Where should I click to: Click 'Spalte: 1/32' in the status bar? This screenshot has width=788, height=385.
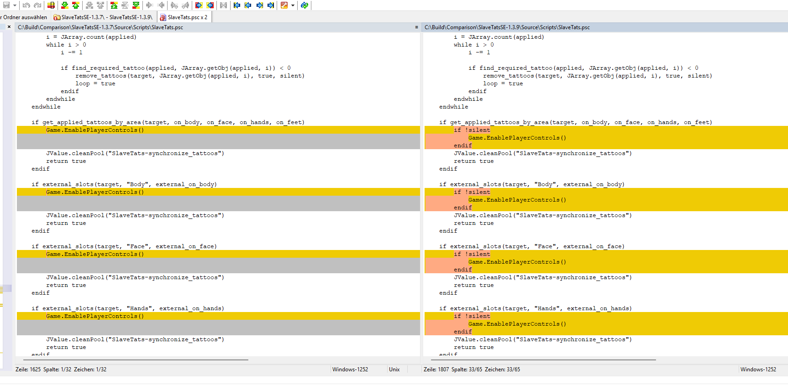coord(57,369)
